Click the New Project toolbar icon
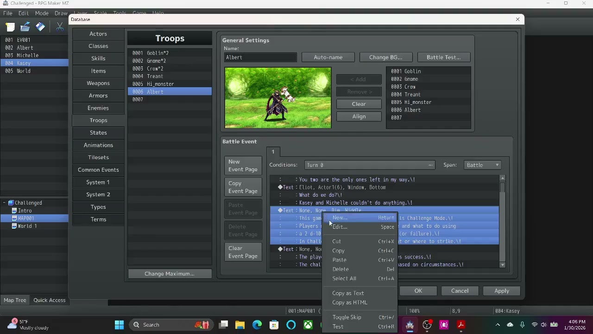 pyautogui.click(x=10, y=27)
